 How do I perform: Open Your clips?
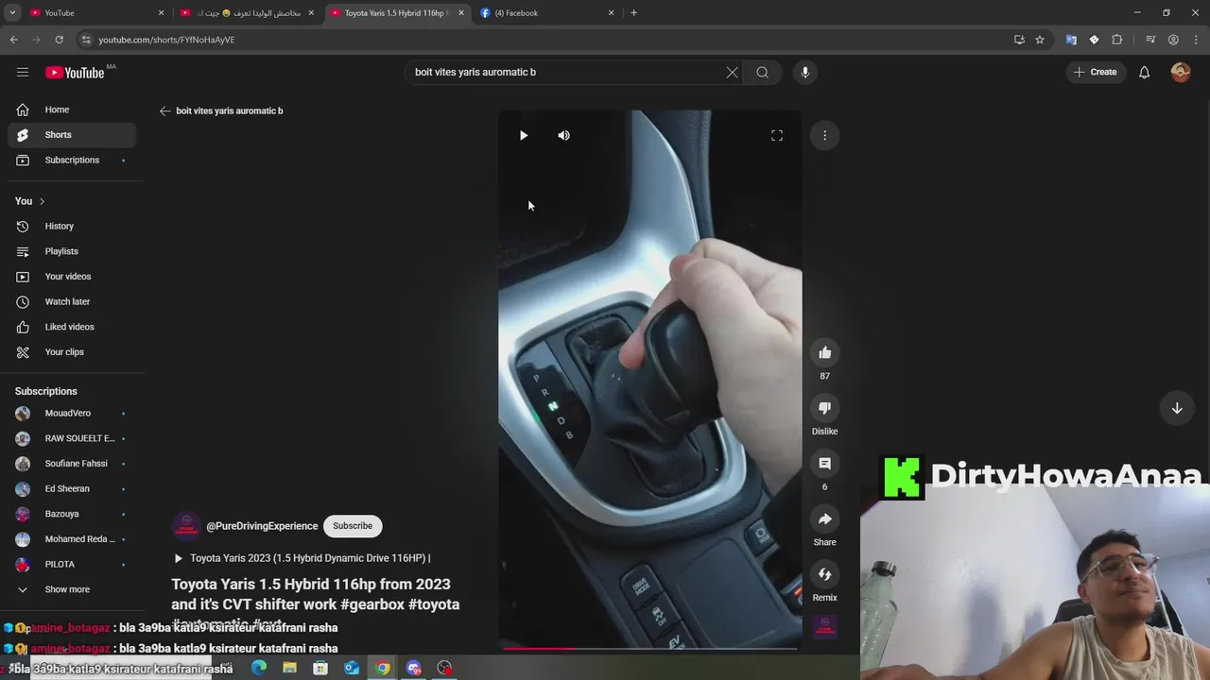(x=72, y=352)
